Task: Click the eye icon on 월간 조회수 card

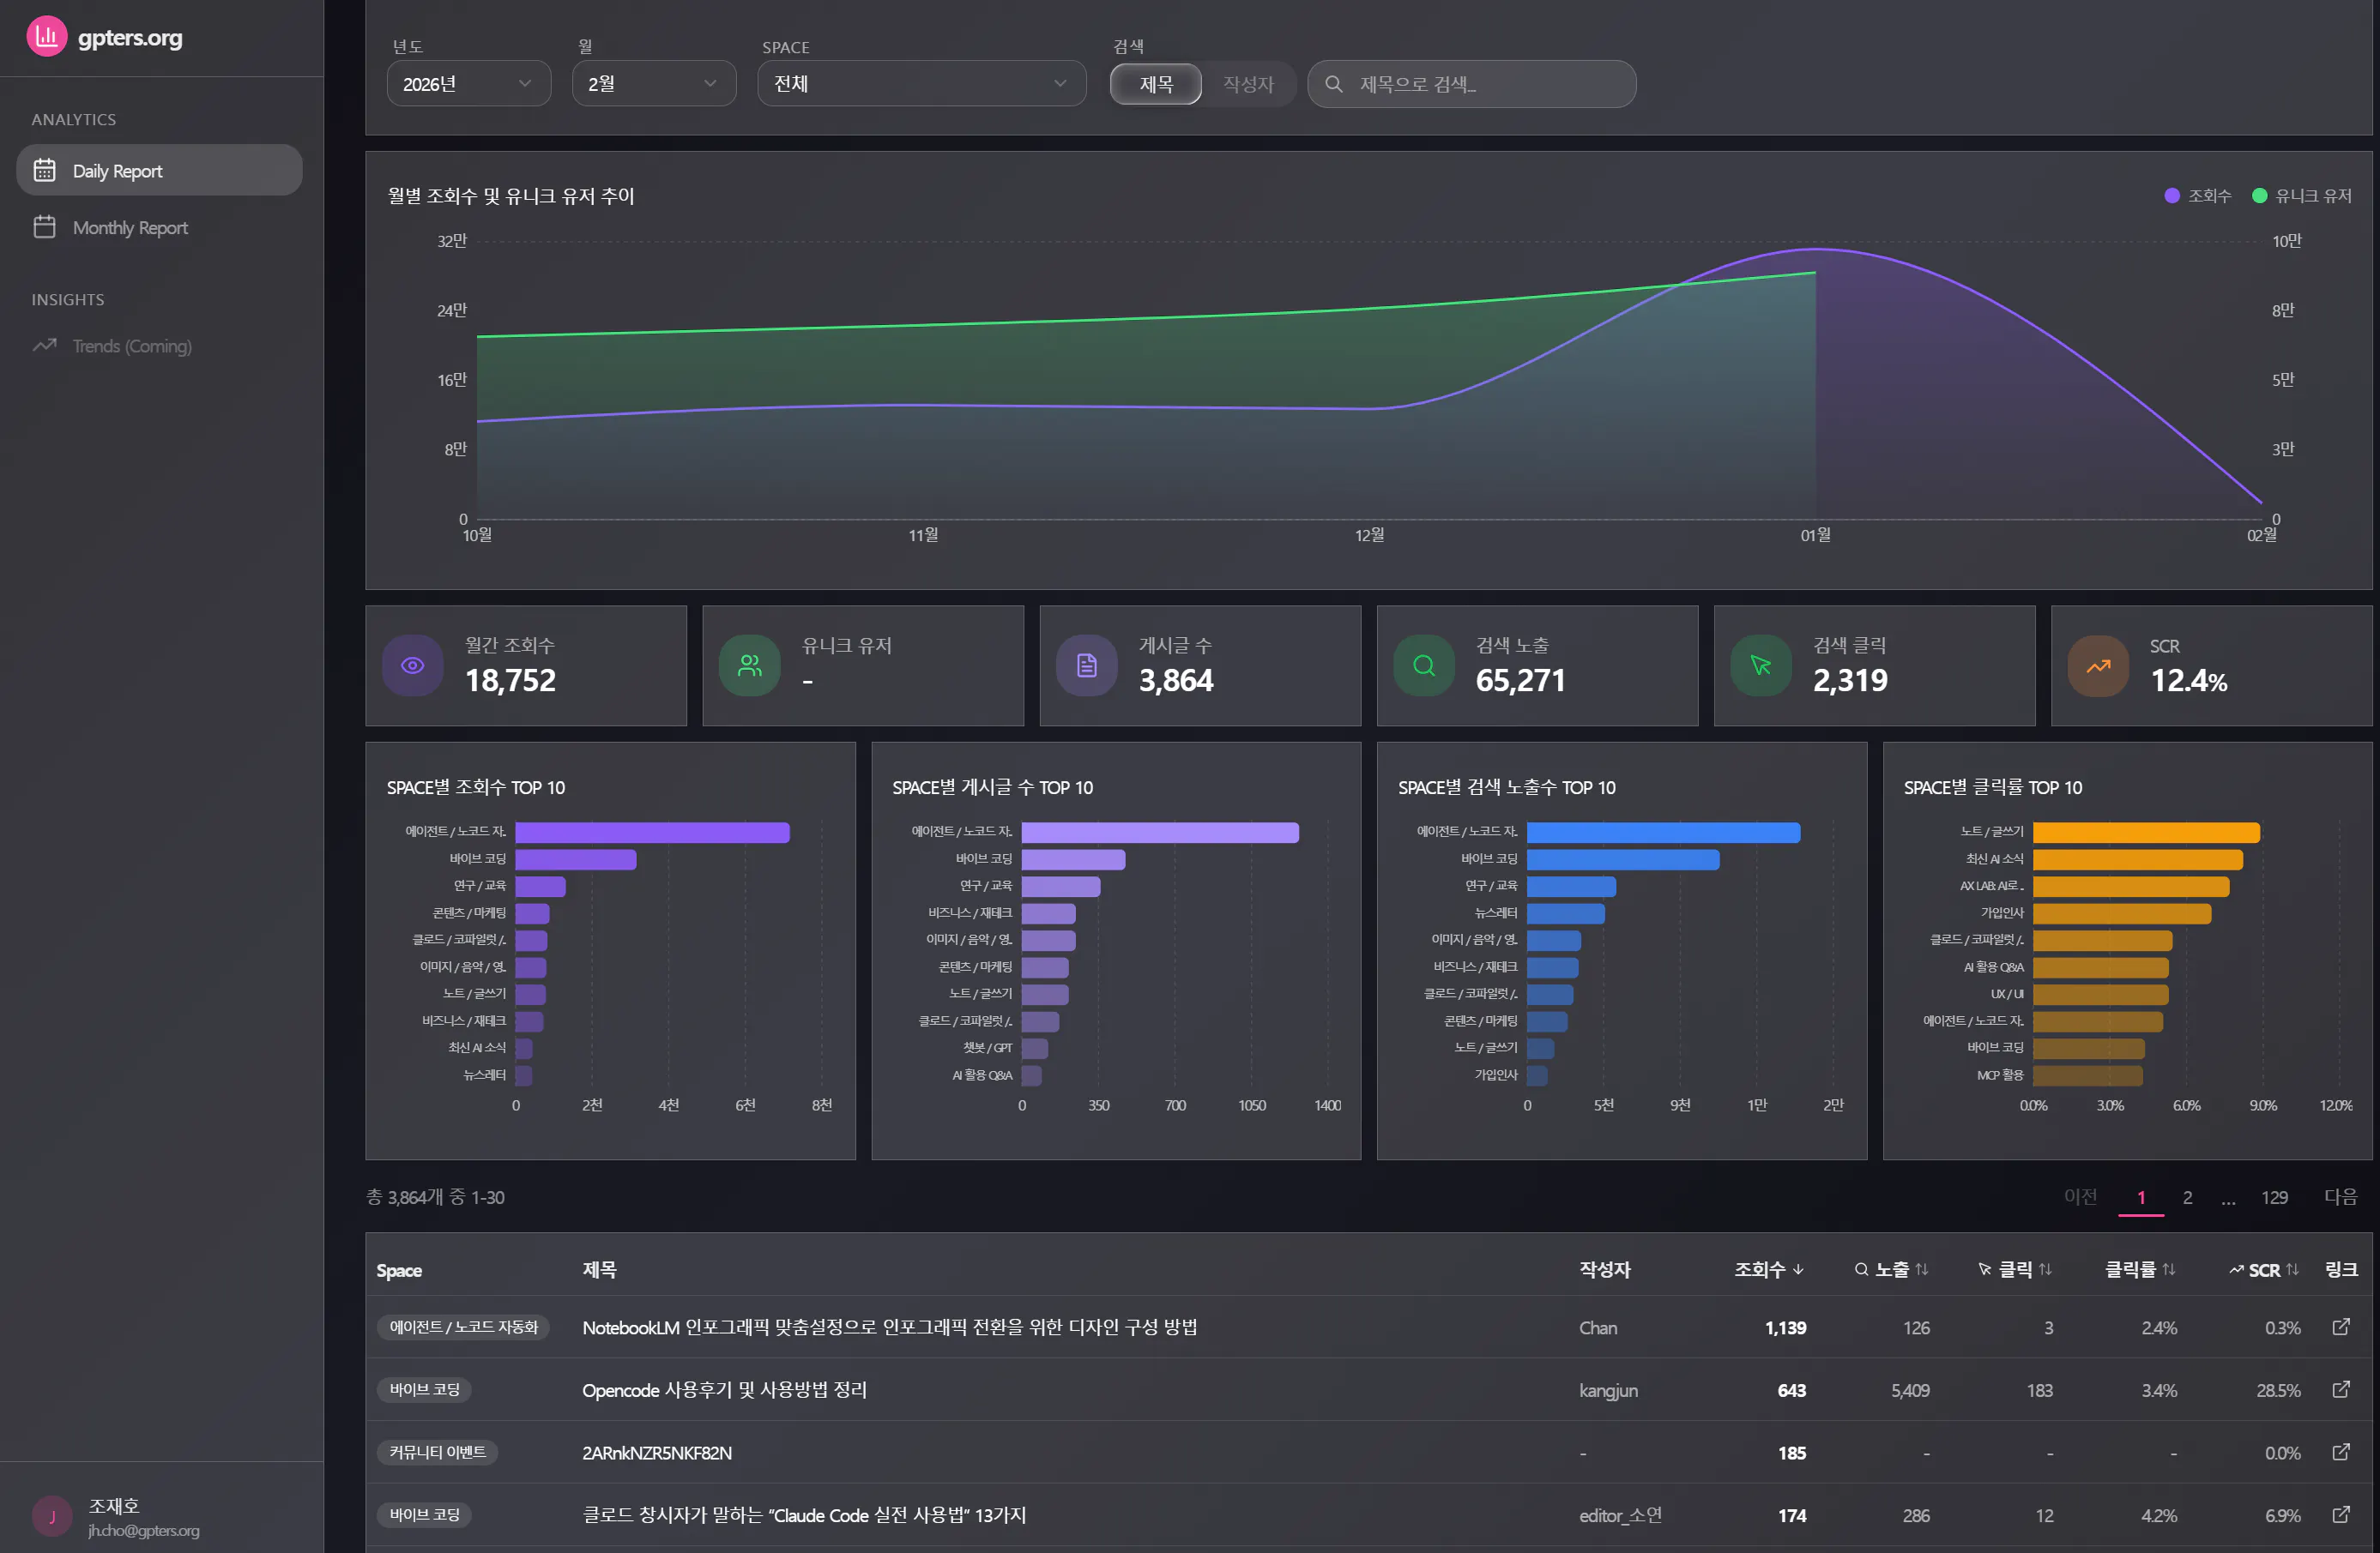Action: [413, 665]
